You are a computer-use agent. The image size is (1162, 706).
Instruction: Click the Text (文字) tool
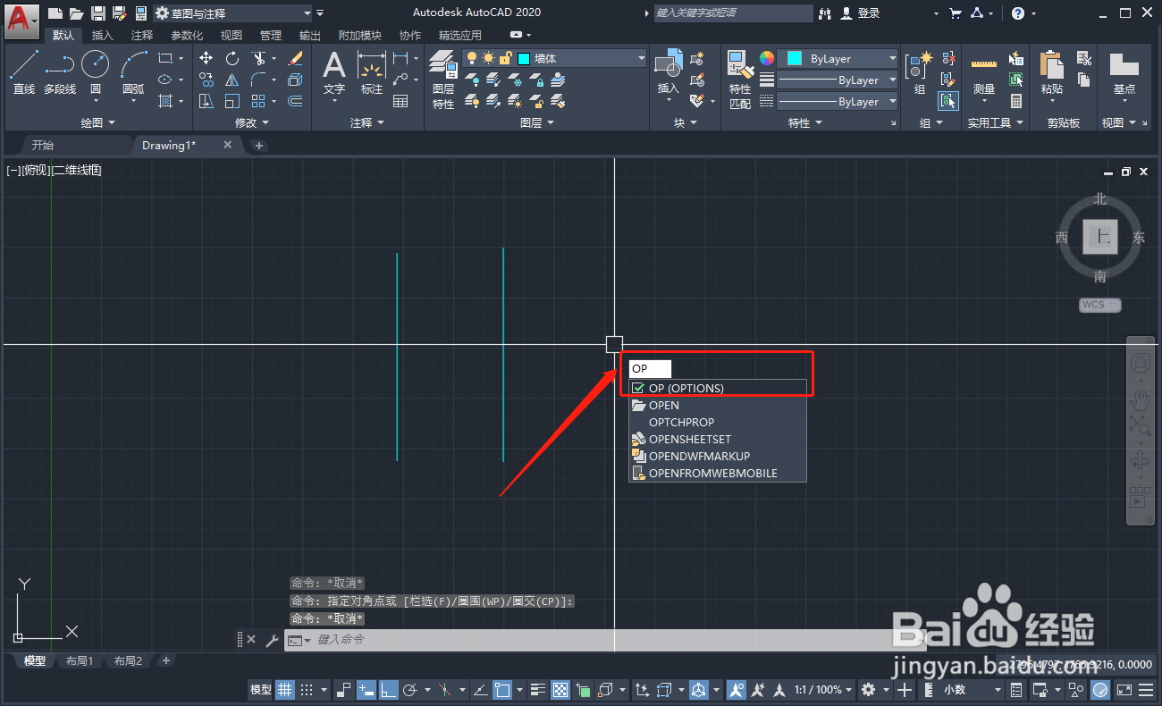click(334, 71)
